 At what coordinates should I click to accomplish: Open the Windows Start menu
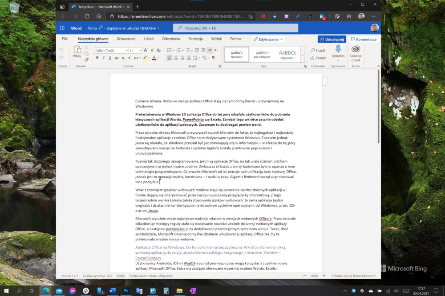pyautogui.click(x=6, y=291)
